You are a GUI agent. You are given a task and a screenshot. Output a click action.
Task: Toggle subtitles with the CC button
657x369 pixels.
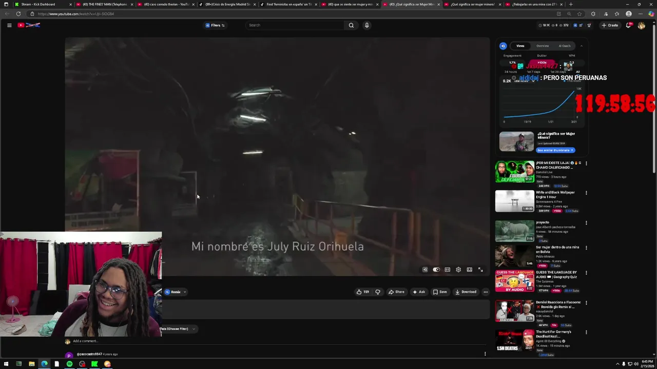point(448,270)
